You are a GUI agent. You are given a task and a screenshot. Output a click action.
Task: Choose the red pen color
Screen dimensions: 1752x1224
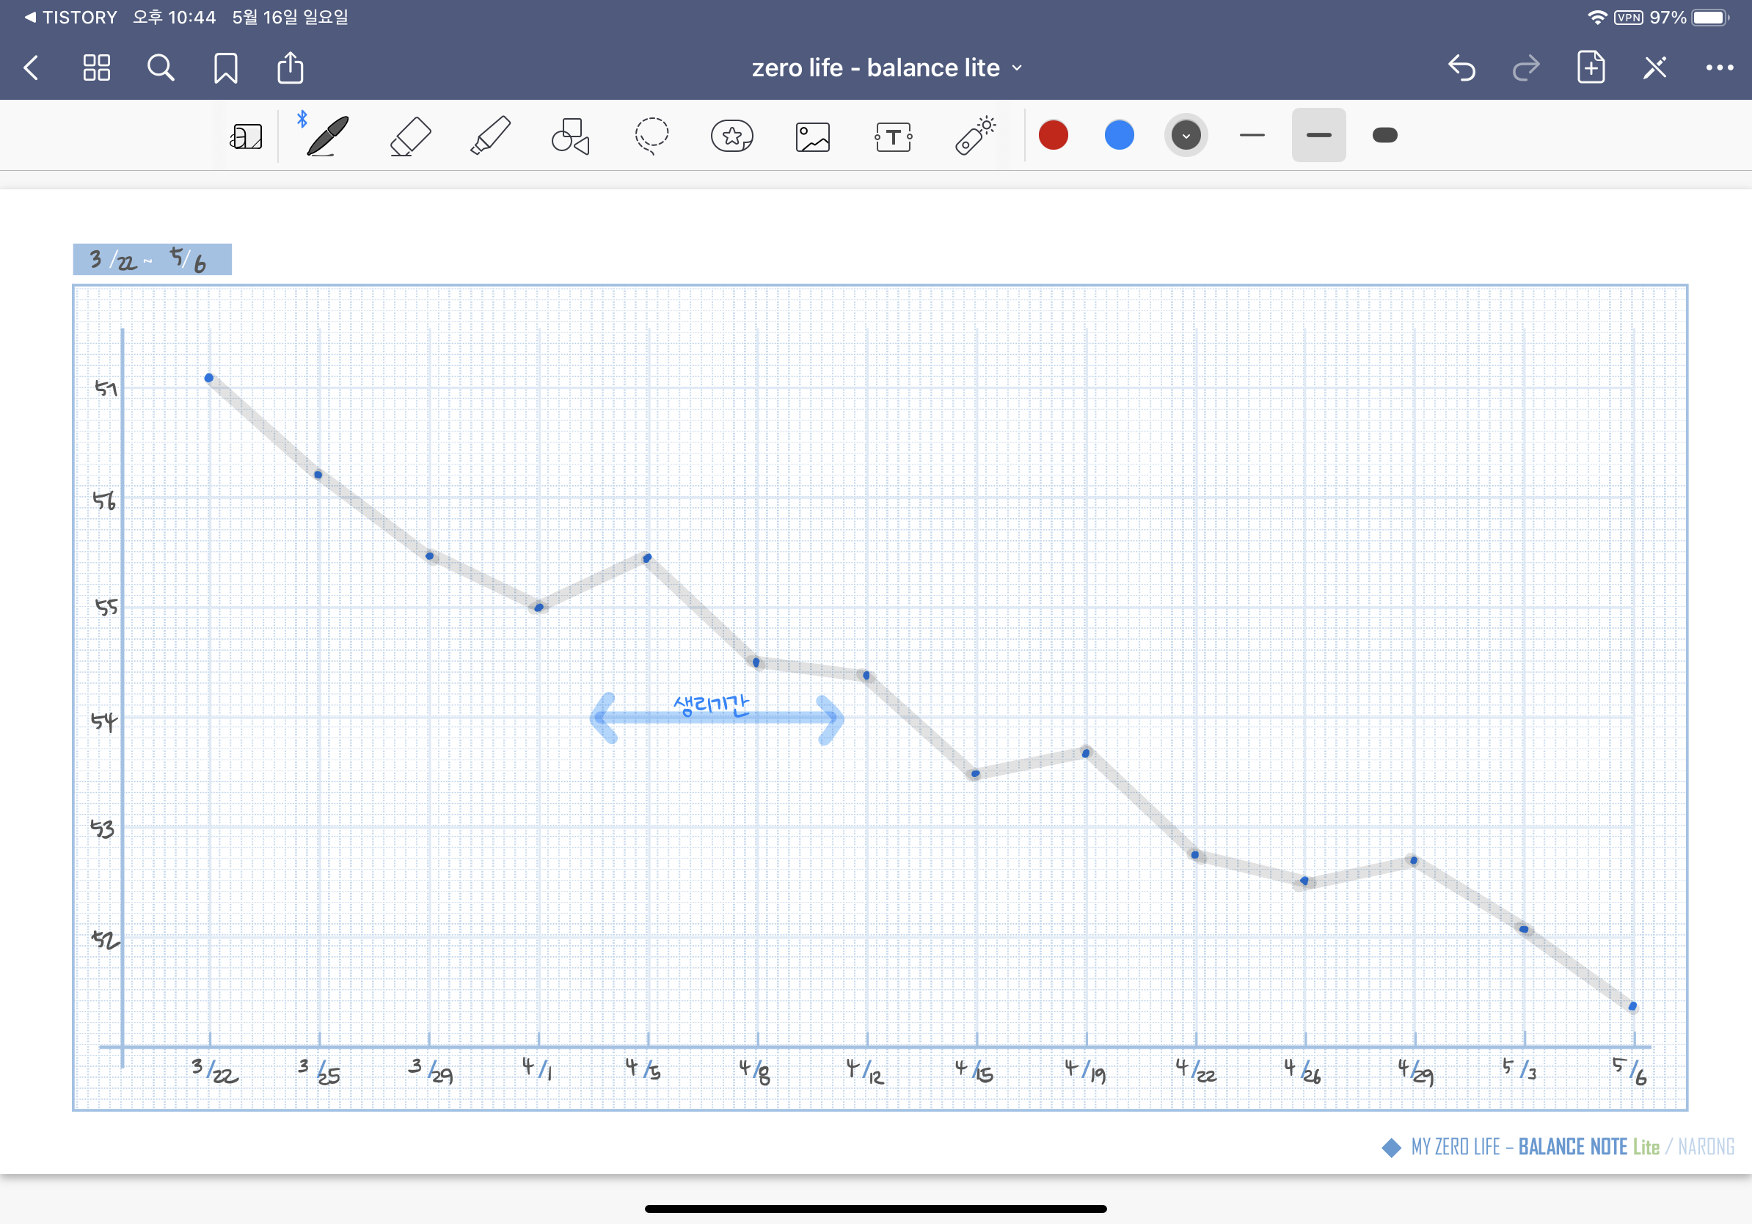1053,136
